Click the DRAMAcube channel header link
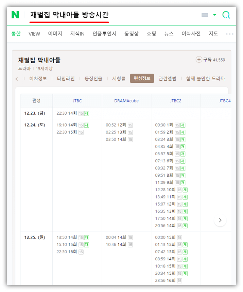The height and width of the screenshot is (292, 243). [126, 101]
